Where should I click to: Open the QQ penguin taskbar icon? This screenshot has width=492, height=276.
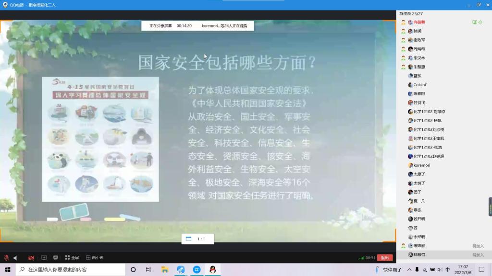coord(212,270)
